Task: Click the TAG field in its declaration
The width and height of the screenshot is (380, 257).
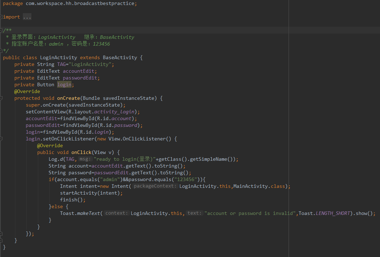Action: click(x=61, y=64)
